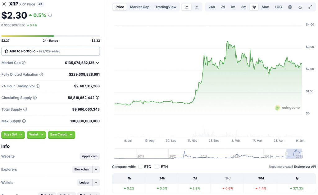Screen dimensions: 318x195
Task: Select 1m time range
Action: [x=233, y=7]
